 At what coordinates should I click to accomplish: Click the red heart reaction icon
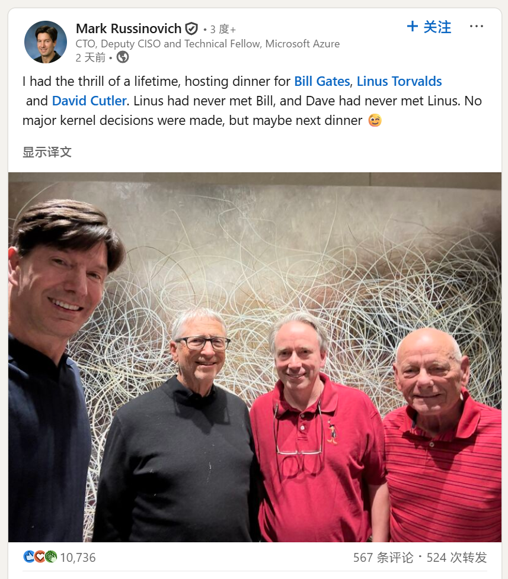click(x=40, y=557)
